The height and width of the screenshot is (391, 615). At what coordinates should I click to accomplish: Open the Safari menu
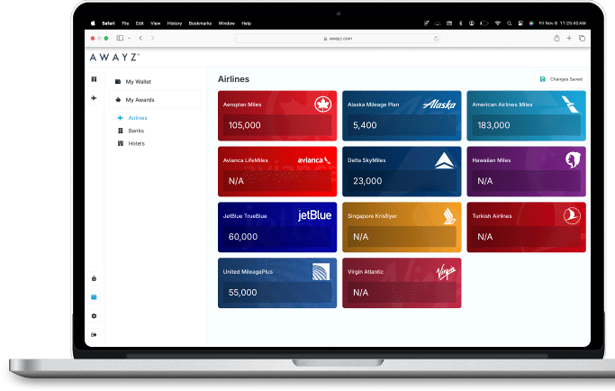tap(108, 23)
